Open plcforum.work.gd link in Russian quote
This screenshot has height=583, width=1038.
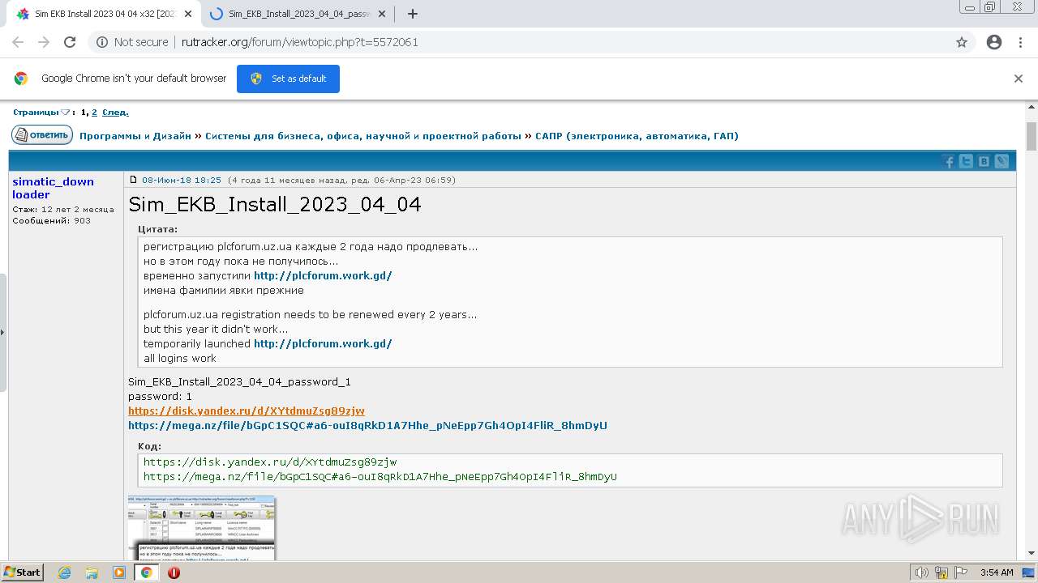323,275
